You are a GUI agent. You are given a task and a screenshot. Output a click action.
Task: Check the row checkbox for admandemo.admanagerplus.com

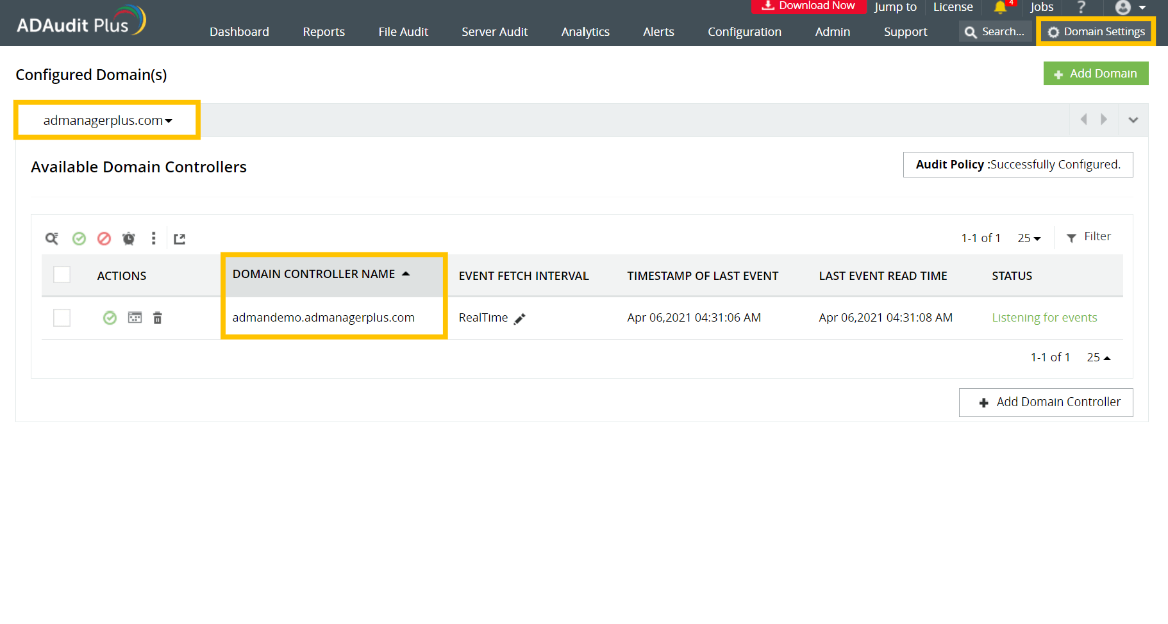[61, 317]
